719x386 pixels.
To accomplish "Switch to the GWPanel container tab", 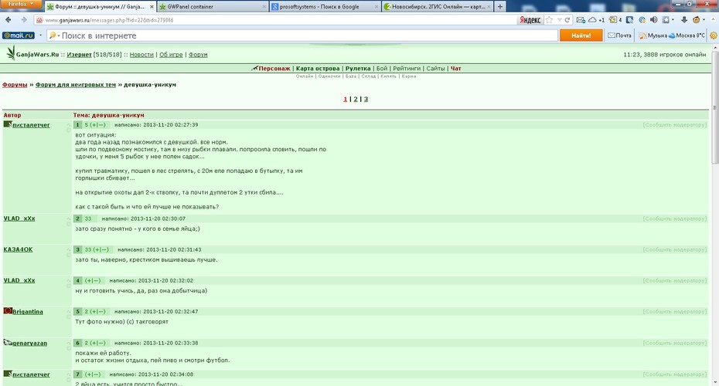I will point(213,7).
